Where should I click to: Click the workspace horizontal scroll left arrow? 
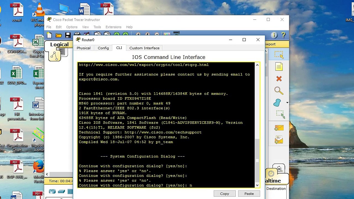pyautogui.click(x=47, y=174)
